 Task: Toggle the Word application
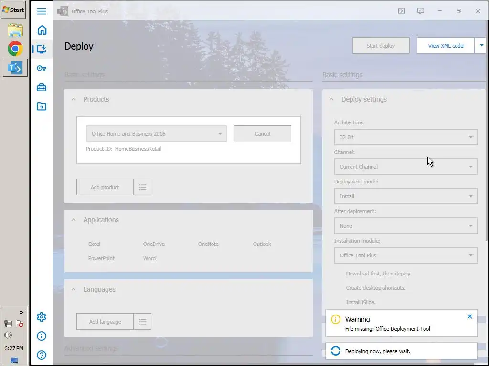click(149, 258)
